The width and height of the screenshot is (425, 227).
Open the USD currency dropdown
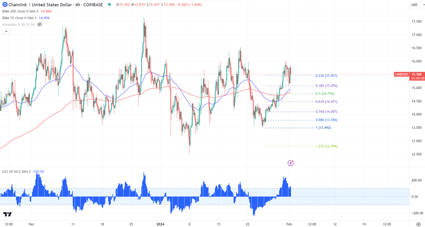pos(417,5)
